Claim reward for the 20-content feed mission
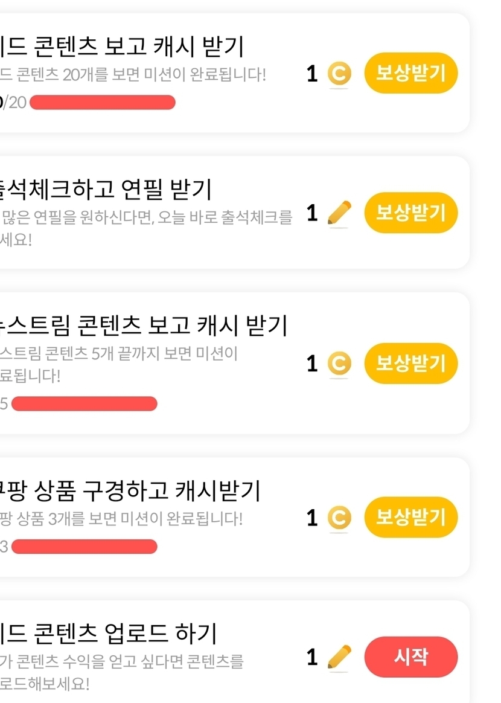 point(410,74)
